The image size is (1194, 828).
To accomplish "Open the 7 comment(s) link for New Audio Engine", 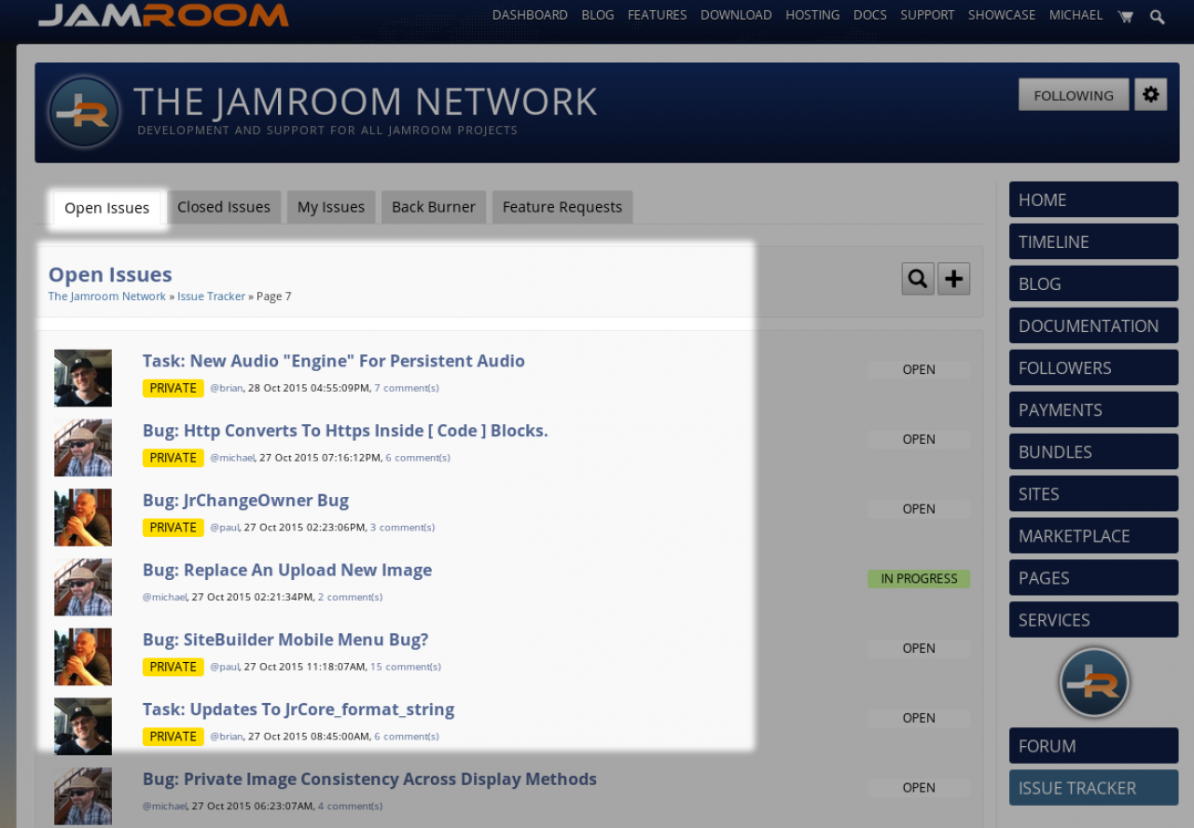I will [407, 388].
